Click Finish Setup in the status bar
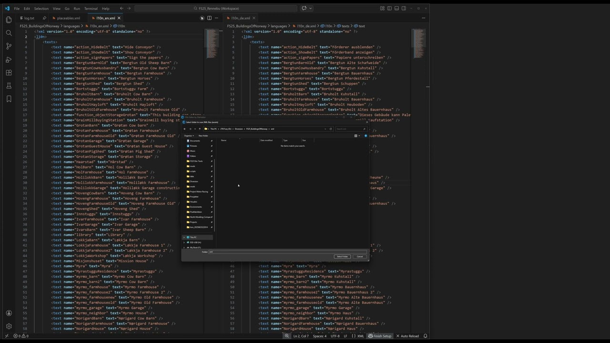Screen dimensions: 610x343 (x=379, y=336)
